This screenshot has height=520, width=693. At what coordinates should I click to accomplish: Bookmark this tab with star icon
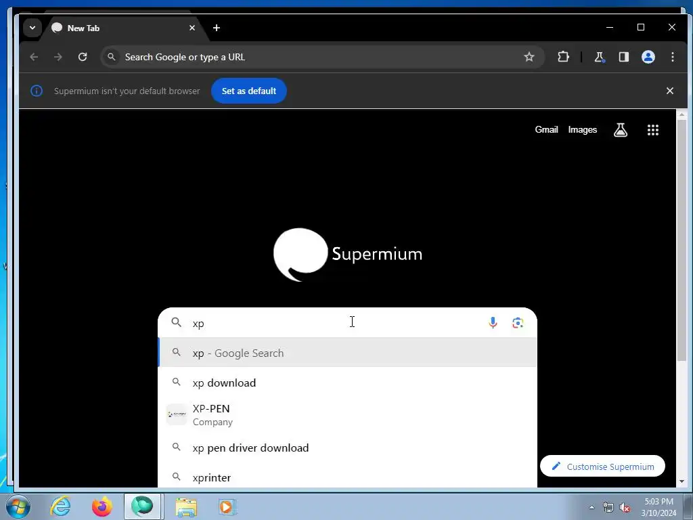[529, 57]
